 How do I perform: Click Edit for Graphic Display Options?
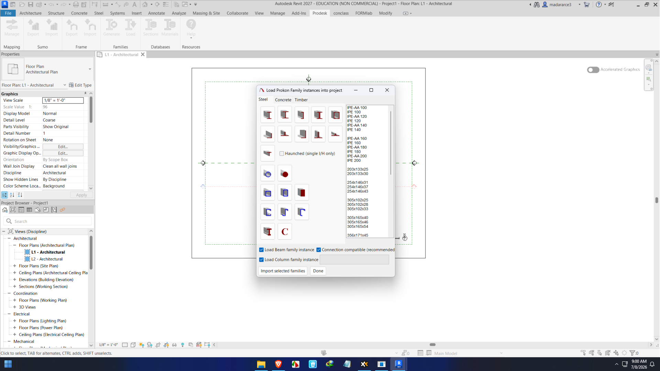(63, 153)
